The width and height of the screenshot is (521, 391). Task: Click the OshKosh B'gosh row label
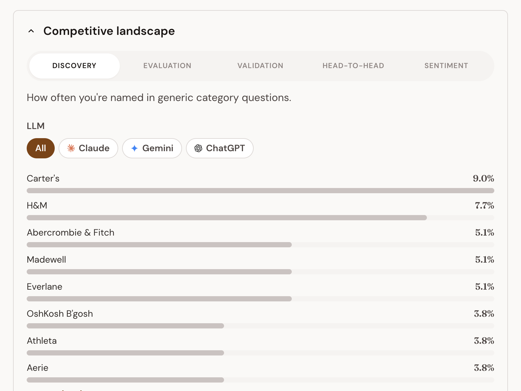(60, 314)
